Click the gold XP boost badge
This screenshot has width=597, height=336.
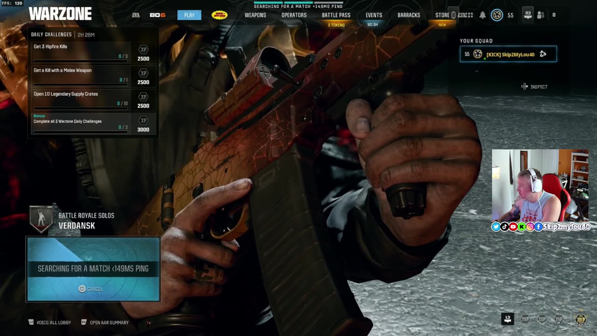pos(580,319)
